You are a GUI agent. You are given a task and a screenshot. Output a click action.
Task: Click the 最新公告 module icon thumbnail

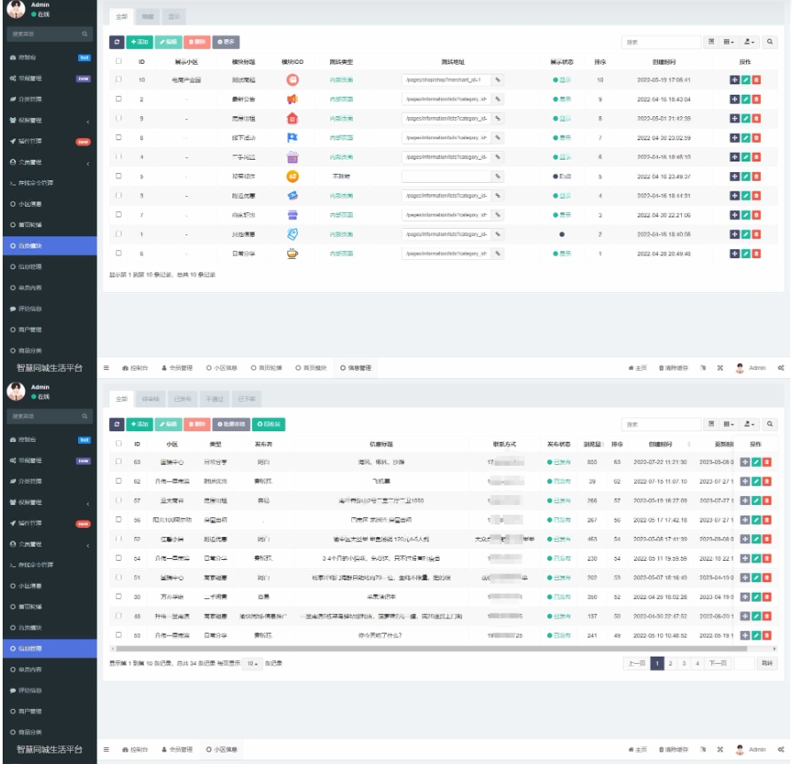click(293, 98)
